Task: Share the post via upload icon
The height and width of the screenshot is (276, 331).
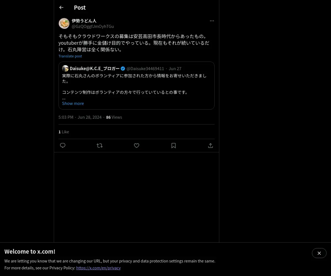Action: point(210,145)
